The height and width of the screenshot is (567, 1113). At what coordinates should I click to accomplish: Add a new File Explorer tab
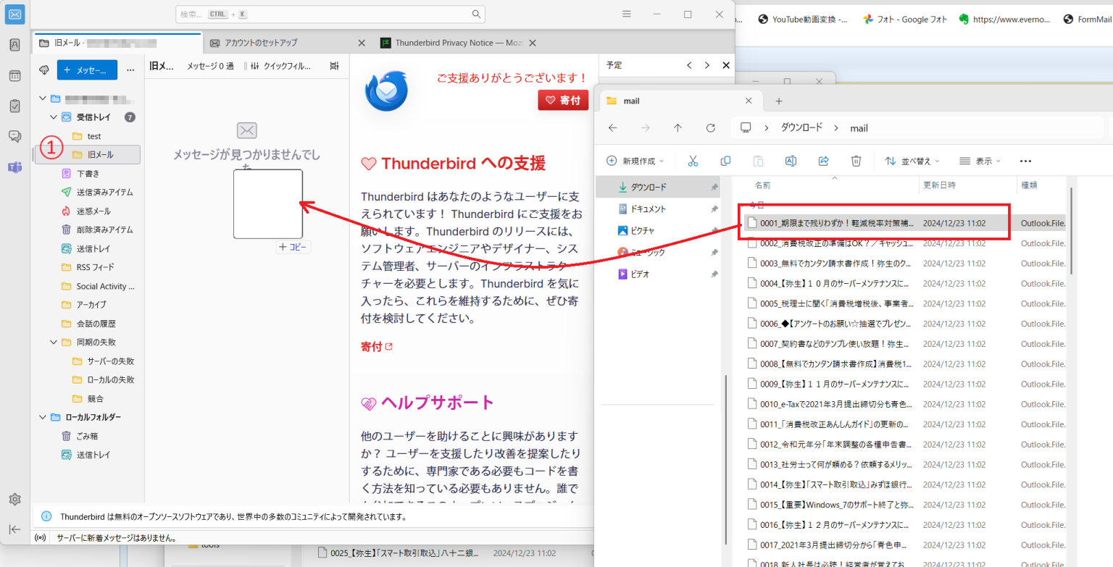pyautogui.click(x=779, y=101)
